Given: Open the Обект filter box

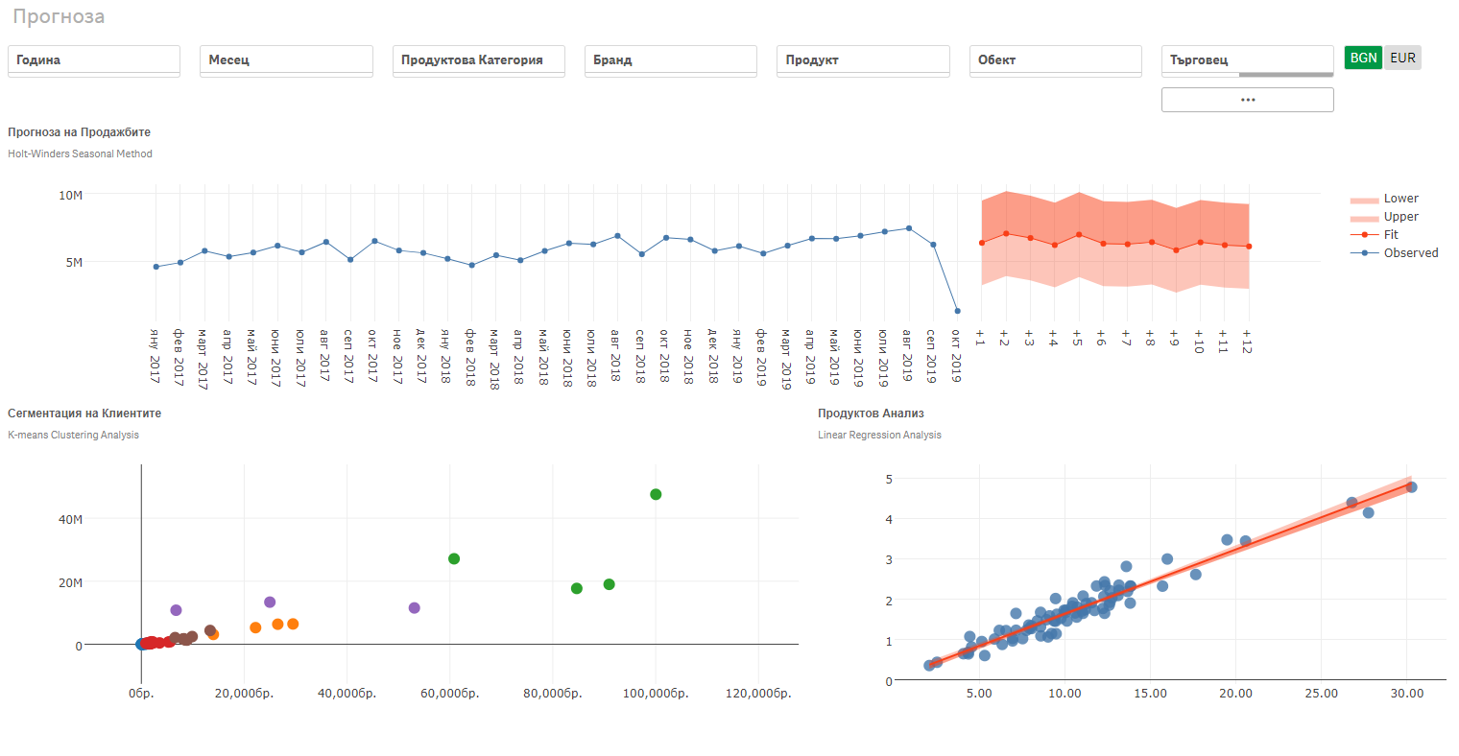Looking at the screenshot, I should (1055, 59).
